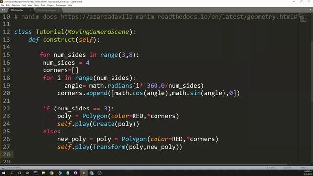Open File Explorer on taskbar
The height and width of the screenshot is (176, 313).
click(x=44, y=173)
